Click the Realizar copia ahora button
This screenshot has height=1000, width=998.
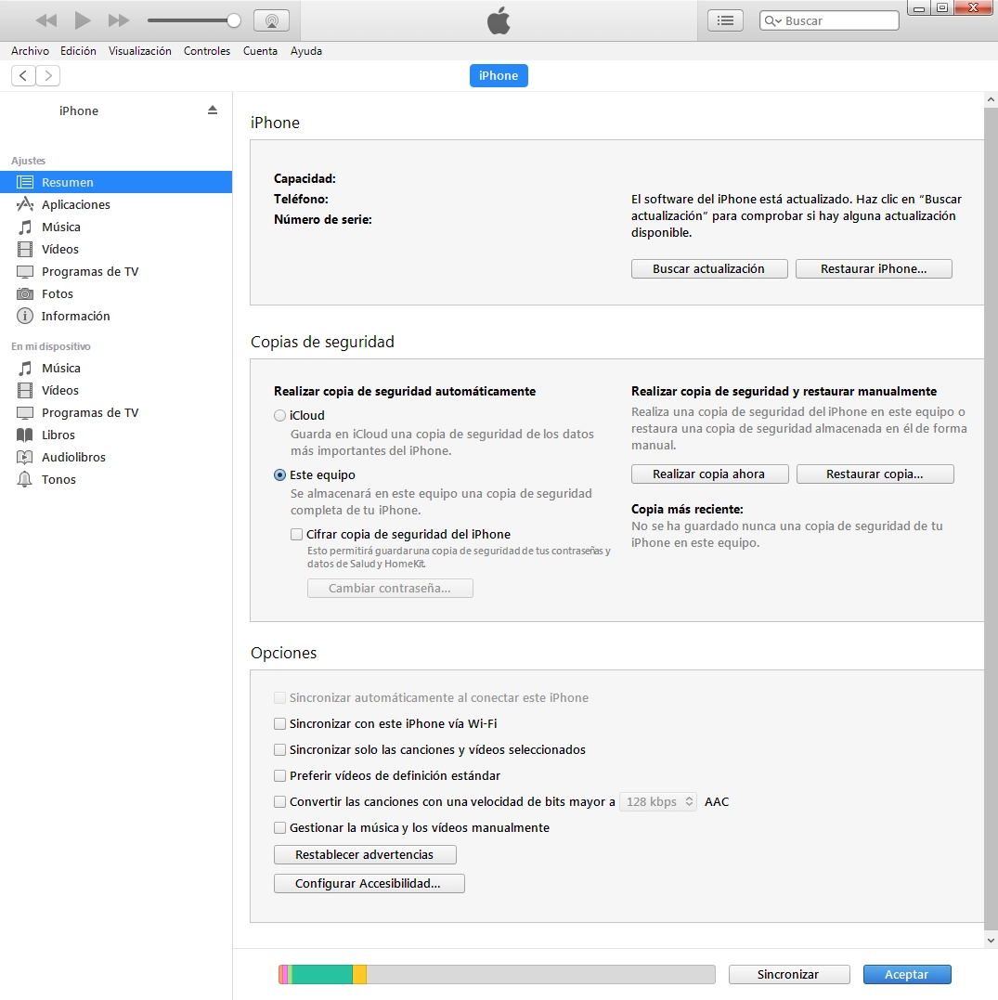tap(709, 474)
